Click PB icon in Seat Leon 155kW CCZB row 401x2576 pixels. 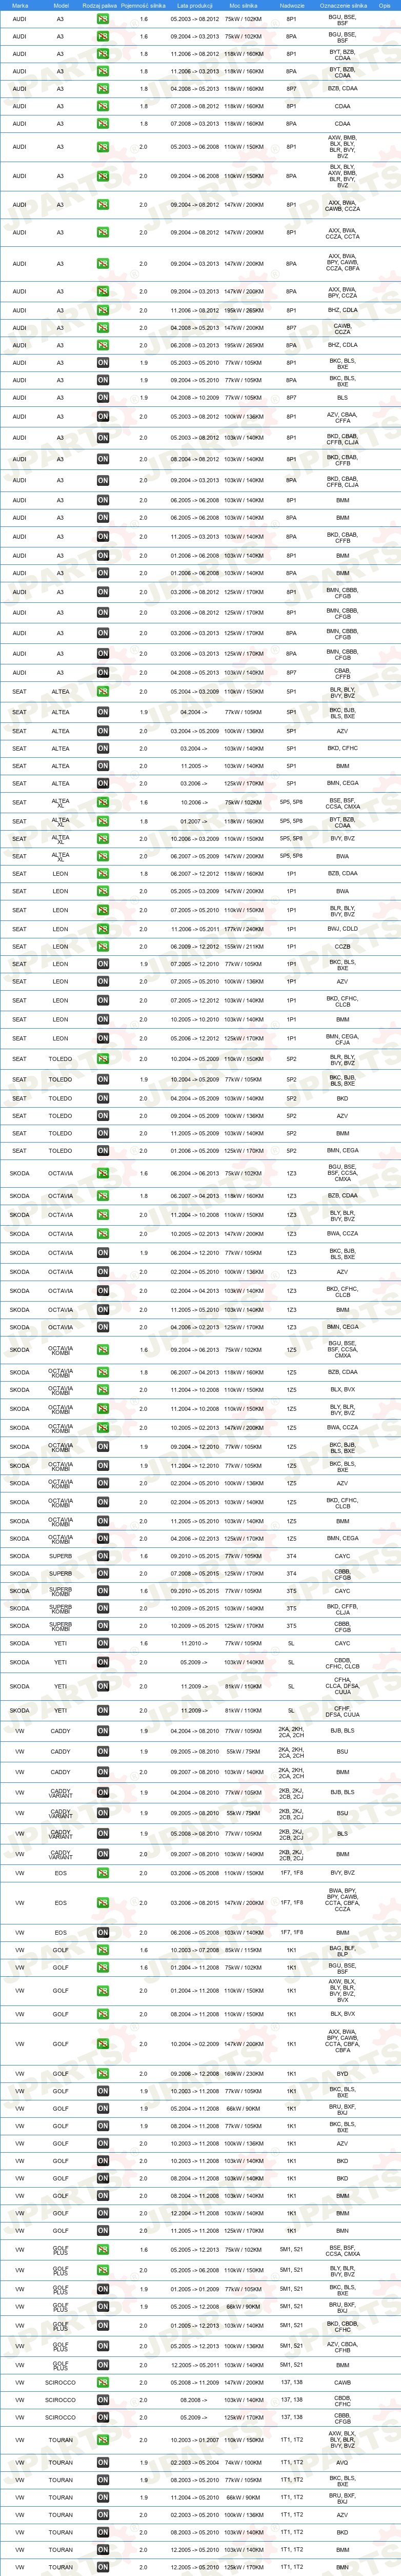click(102, 946)
